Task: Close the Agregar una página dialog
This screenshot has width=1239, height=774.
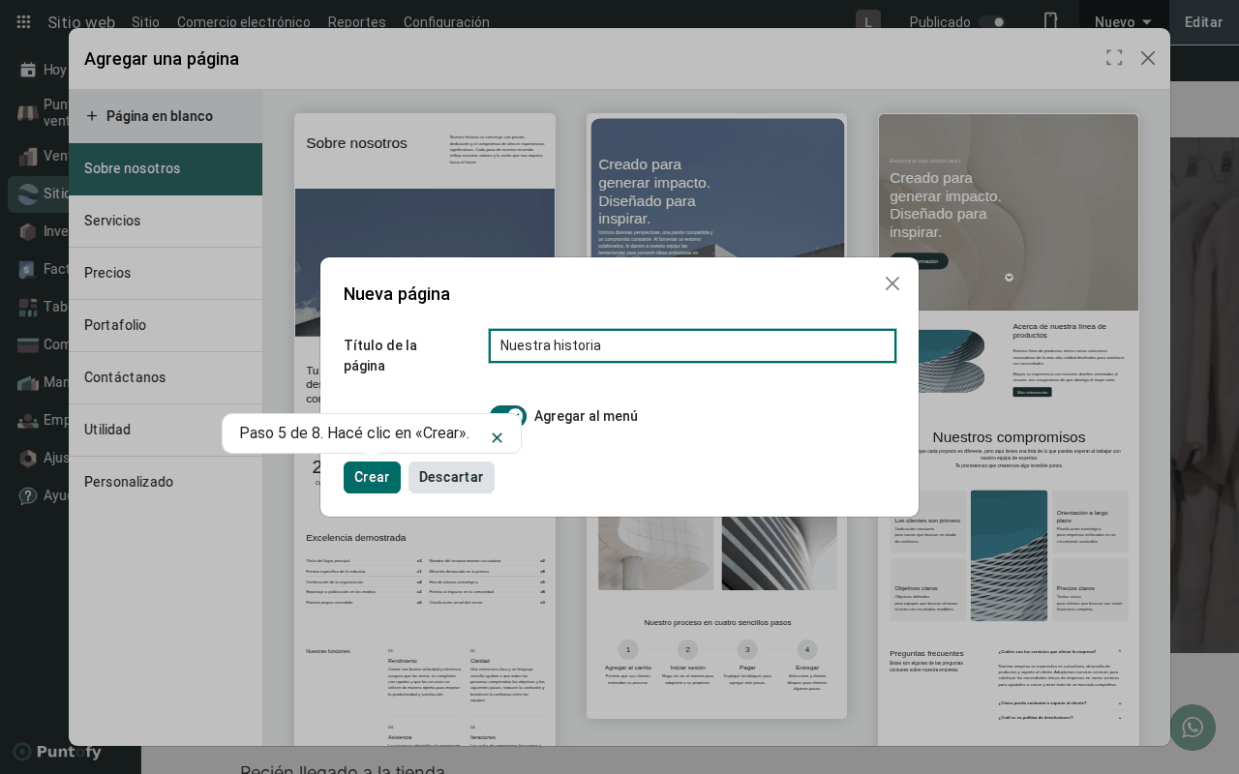Action: (1148, 58)
